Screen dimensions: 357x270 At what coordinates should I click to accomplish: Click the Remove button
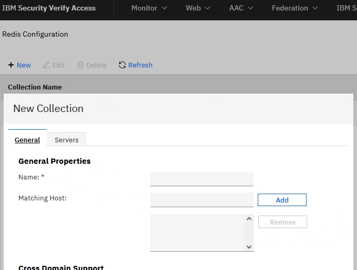tap(282, 222)
